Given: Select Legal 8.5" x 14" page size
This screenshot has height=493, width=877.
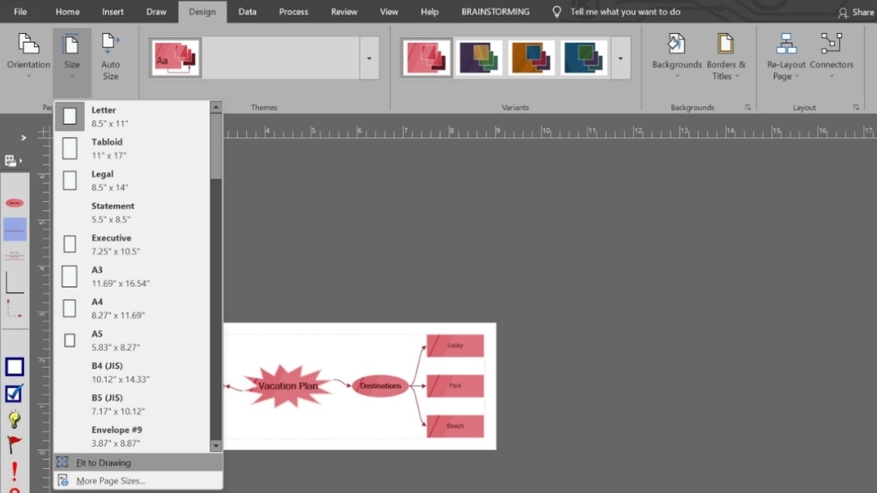Looking at the screenshot, I should tap(132, 180).
